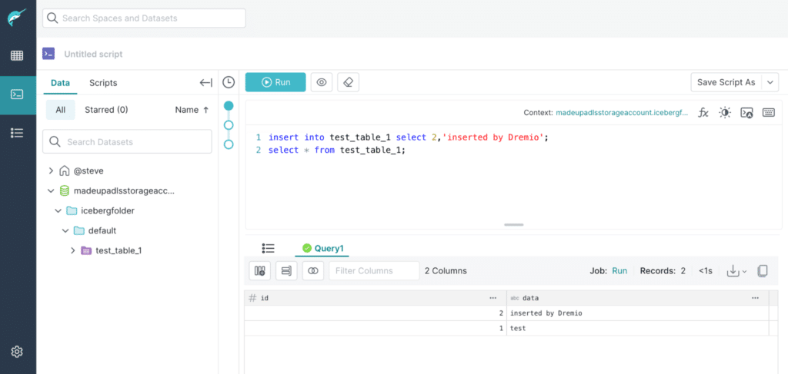The height and width of the screenshot is (374, 788).
Task: Toggle the editor light/dark theme icon
Action: [x=725, y=113]
